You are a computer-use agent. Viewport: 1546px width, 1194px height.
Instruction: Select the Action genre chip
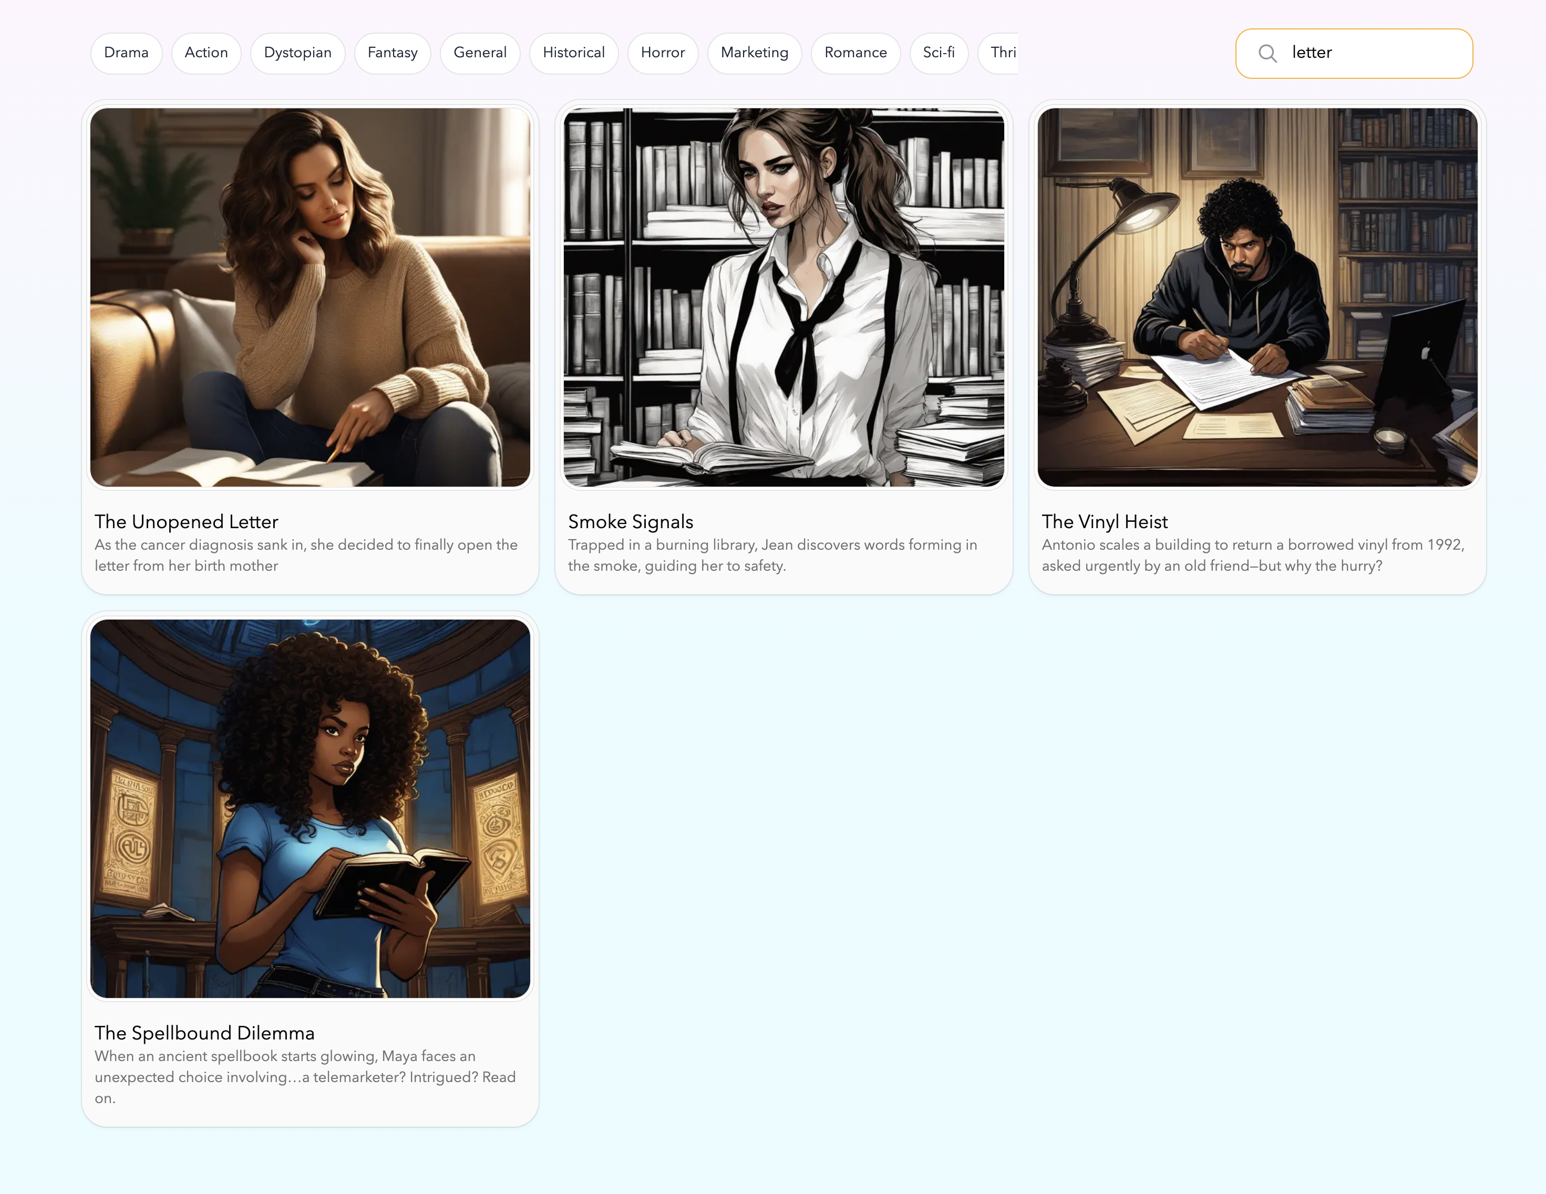click(x=206, y=53)
